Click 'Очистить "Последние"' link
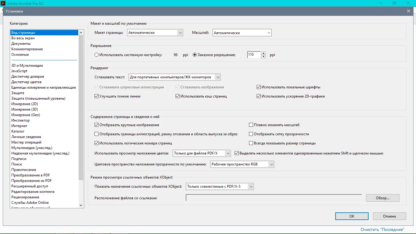Viewport: 416px width, 234px height. (382, 229)
